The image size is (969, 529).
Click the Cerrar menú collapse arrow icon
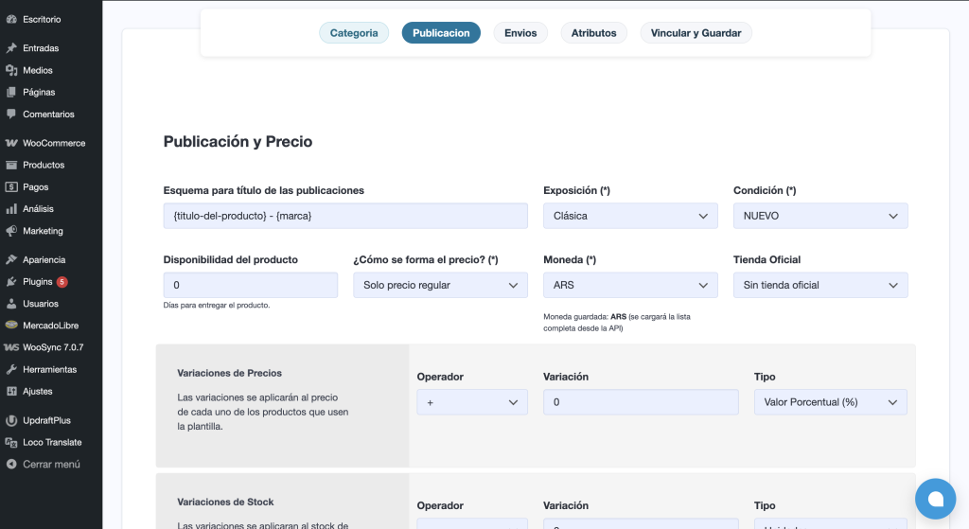(11, 464)
